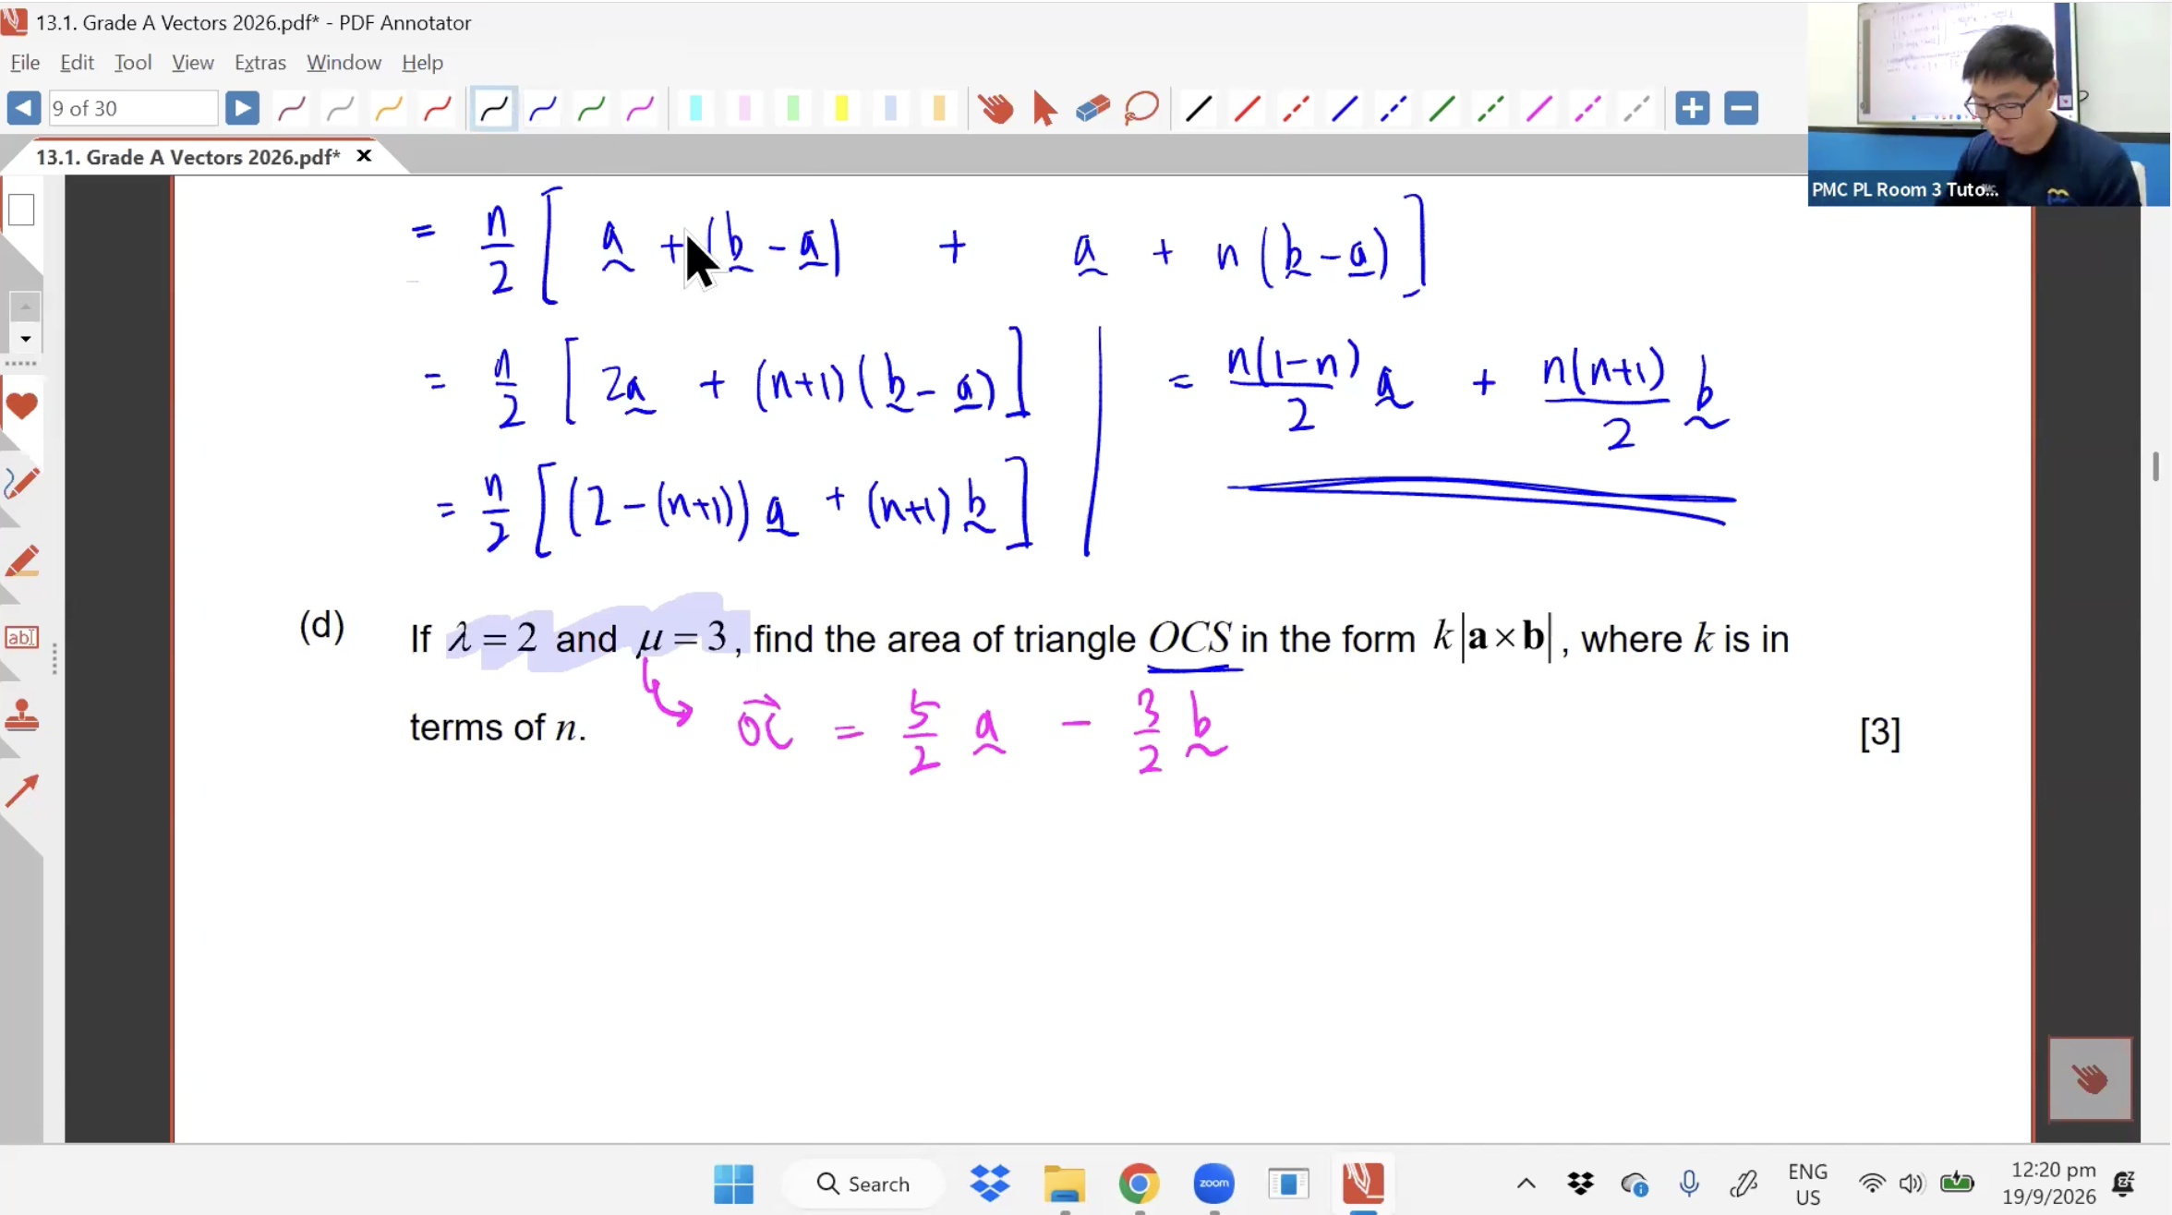Select the red pointer select tool
Viewport: 2172px width, 1215px height.
(x=1044, y=108)
